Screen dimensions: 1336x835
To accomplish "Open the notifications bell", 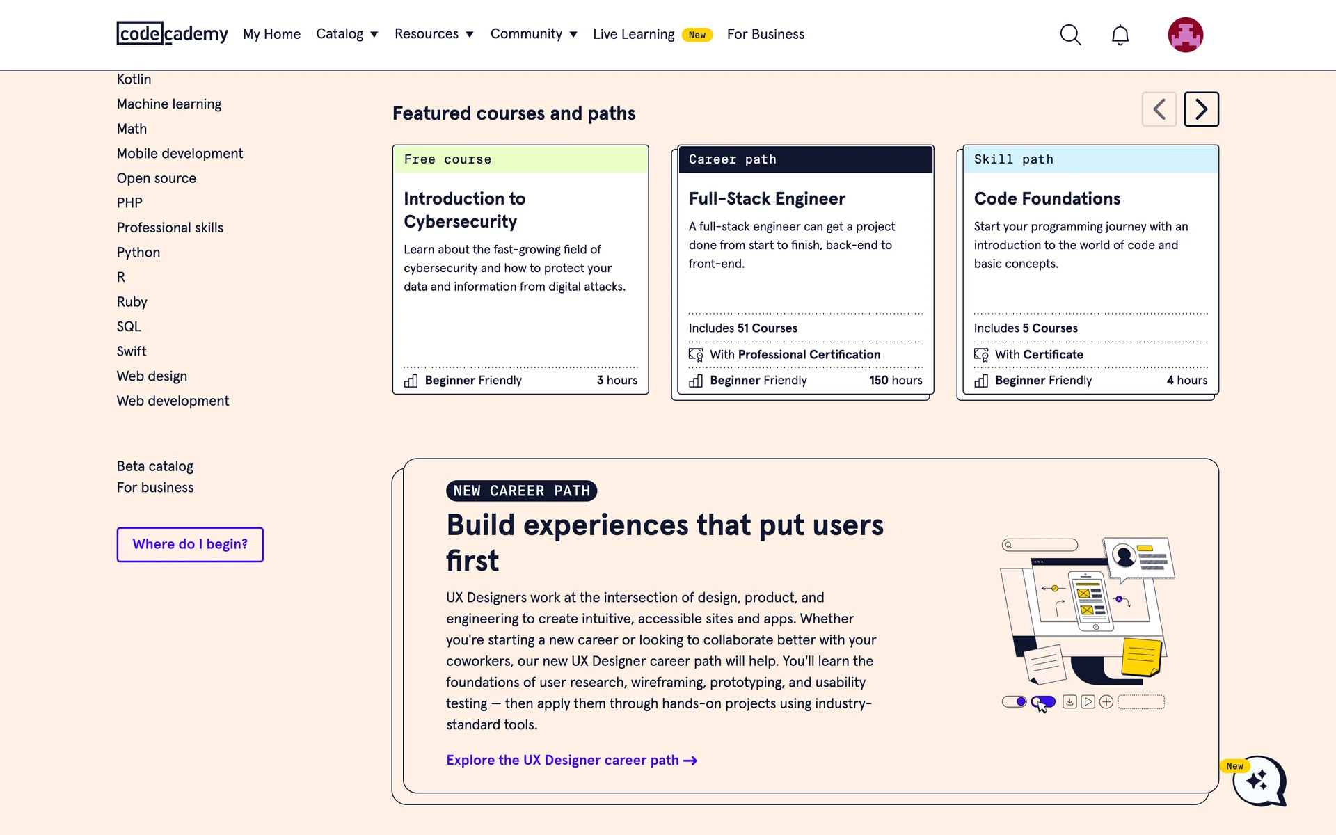I will click(x=1120, y=35).
